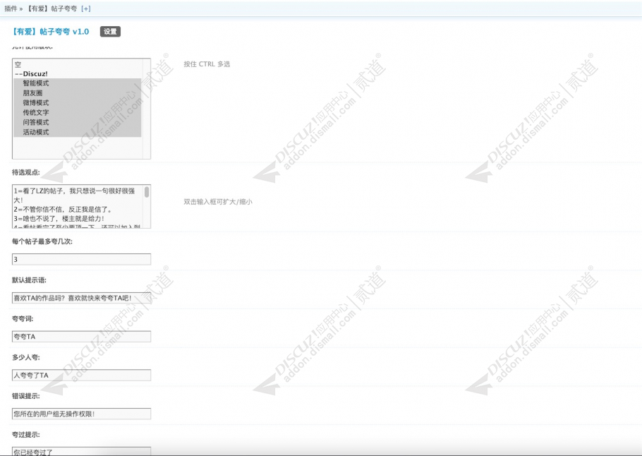Click the 夸夸词 label
The image size is (642, 456).
point(23,319)
